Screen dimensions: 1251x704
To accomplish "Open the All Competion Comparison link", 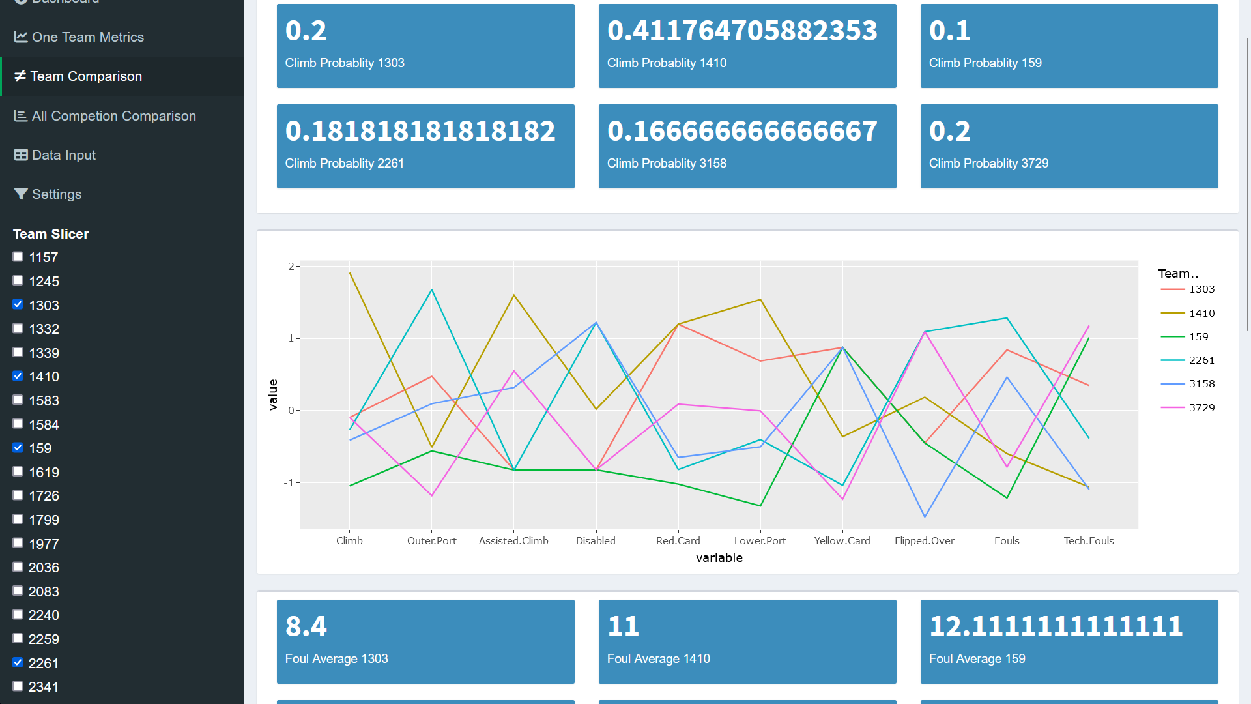I will click(x=113, y=116).
